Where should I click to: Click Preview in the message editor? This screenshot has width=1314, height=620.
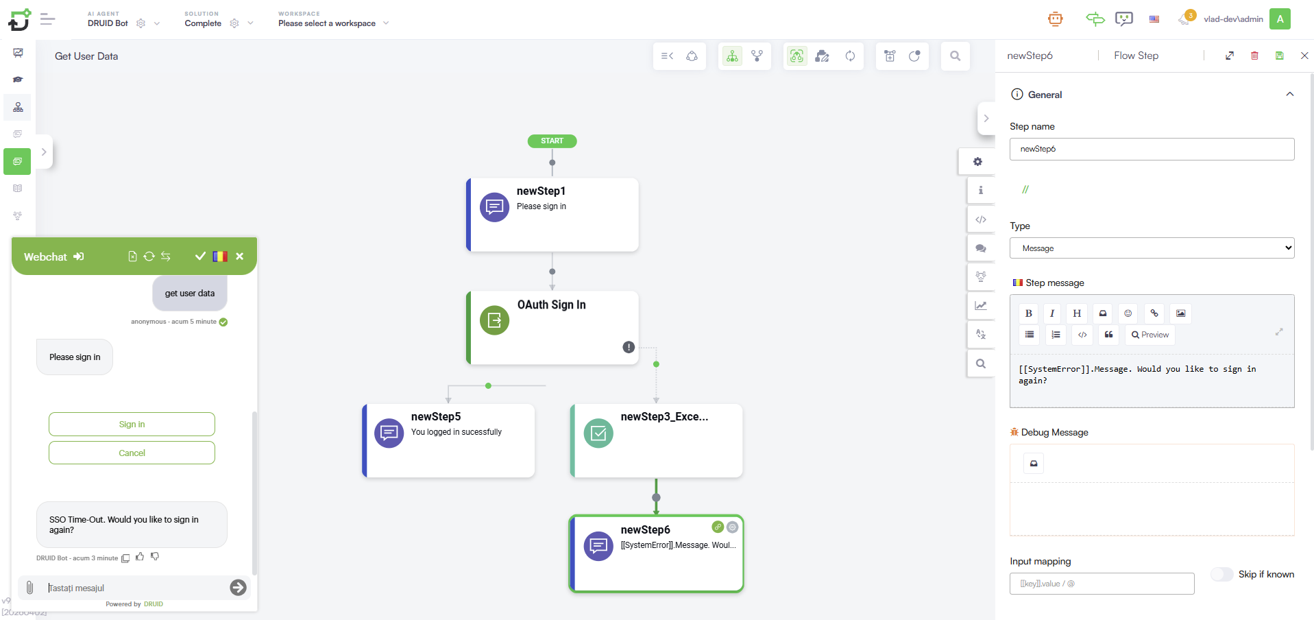tap(1150, 335)
